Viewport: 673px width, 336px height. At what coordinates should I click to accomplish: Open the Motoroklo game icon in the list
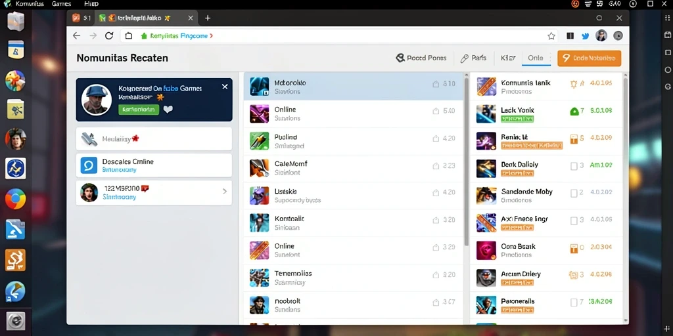(x=259, y=87)
